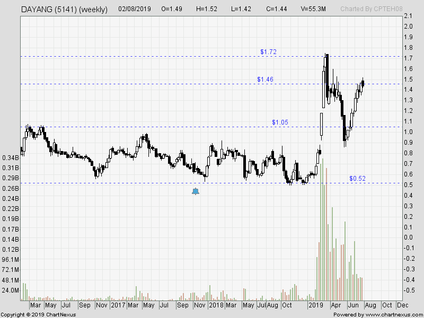The height and width of the screenshot is (318, 424).
Task: Click the 2018 label on the time axis
Action: point(217,306)
